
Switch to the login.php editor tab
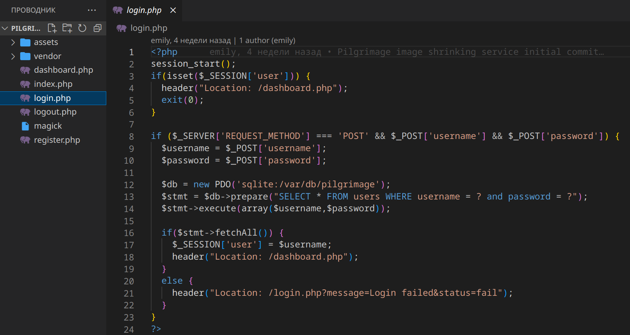(144, 10)
